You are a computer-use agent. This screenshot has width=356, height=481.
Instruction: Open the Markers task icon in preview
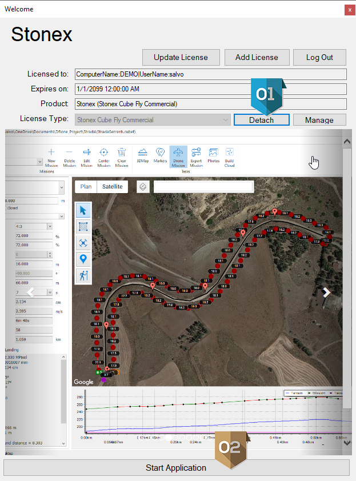(160, 155)
